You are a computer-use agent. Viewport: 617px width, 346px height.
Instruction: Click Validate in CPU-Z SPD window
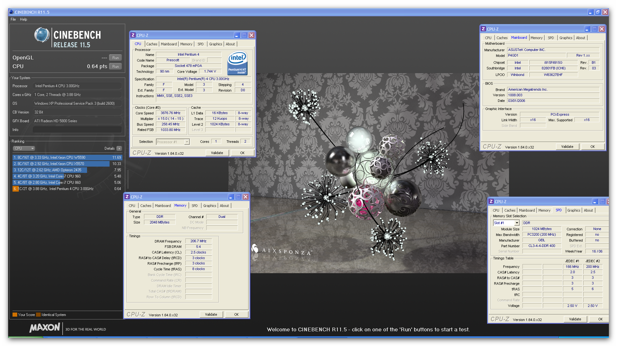point(575,319)
